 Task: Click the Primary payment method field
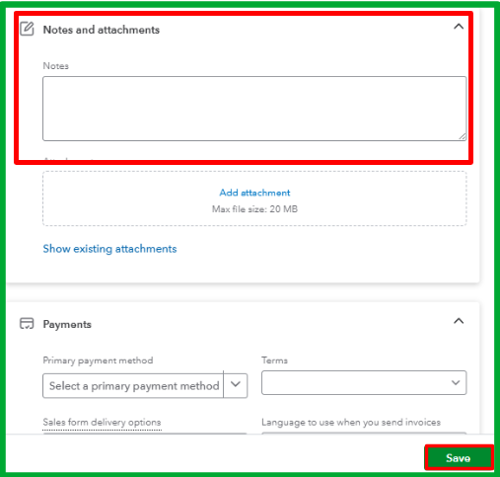(x=133, y=385)
